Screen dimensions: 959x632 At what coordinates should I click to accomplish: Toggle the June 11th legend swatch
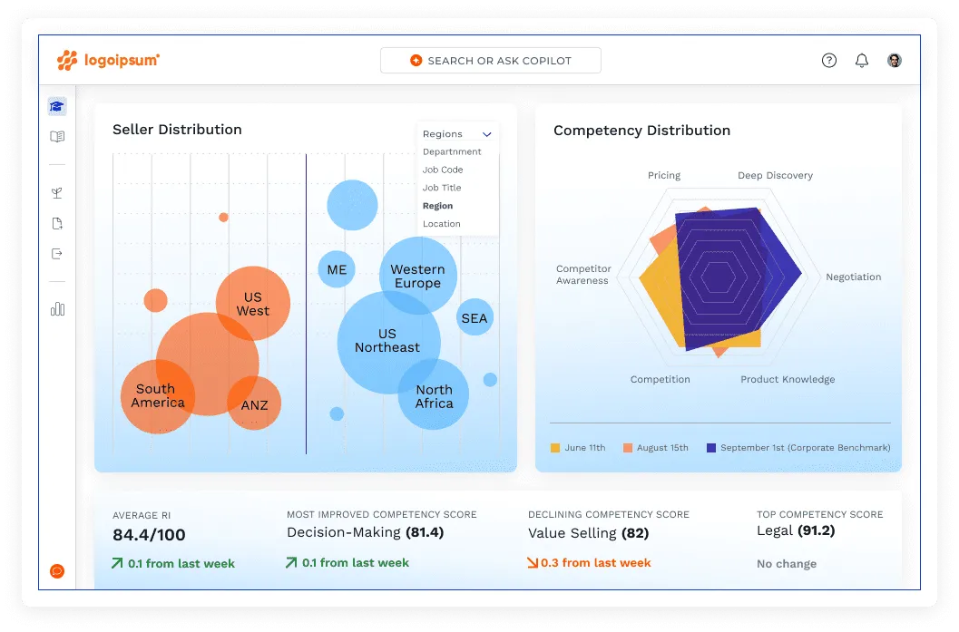coord(555,448)
